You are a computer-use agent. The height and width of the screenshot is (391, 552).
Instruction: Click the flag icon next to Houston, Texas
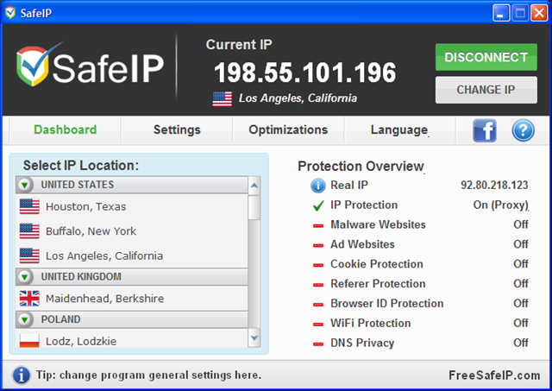point(29,206)
